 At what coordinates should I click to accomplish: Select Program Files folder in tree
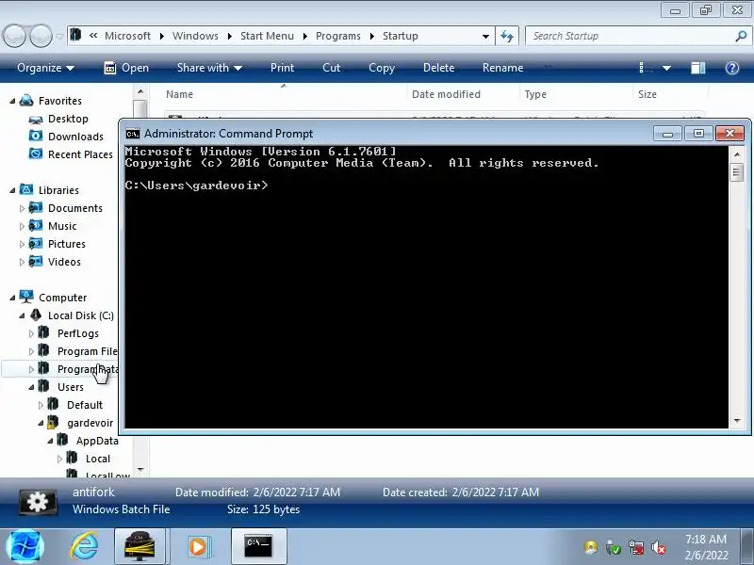pyautogui.click(x=87, y=351)
